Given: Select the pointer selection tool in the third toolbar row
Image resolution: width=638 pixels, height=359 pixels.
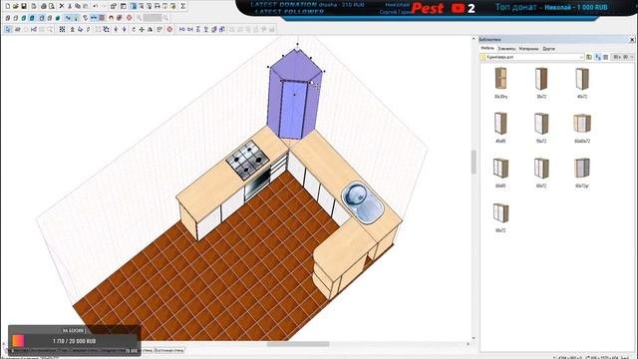Looking at the screenshot, I should click(8, 29).
